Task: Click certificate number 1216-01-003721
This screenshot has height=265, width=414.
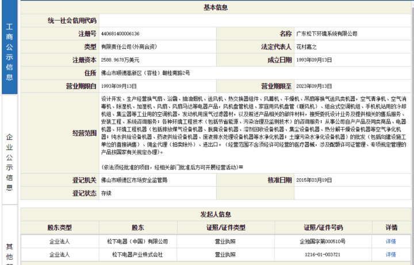Action: pos(323,255)
